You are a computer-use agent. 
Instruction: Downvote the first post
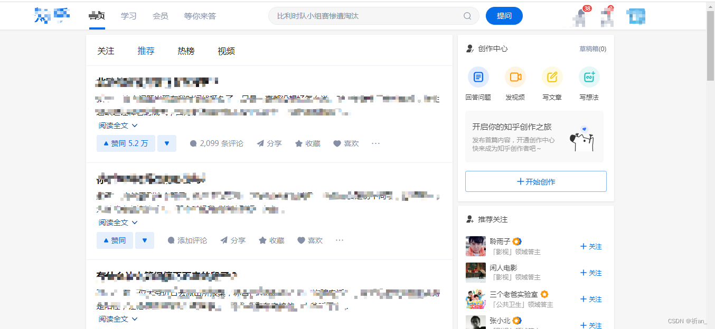(167, 143)
